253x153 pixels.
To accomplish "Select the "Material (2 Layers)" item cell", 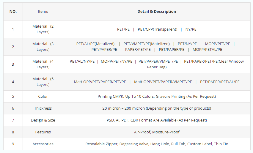I will tap(43, 29).
